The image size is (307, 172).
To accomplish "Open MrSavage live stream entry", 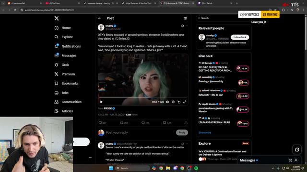I will coord(224,67).
